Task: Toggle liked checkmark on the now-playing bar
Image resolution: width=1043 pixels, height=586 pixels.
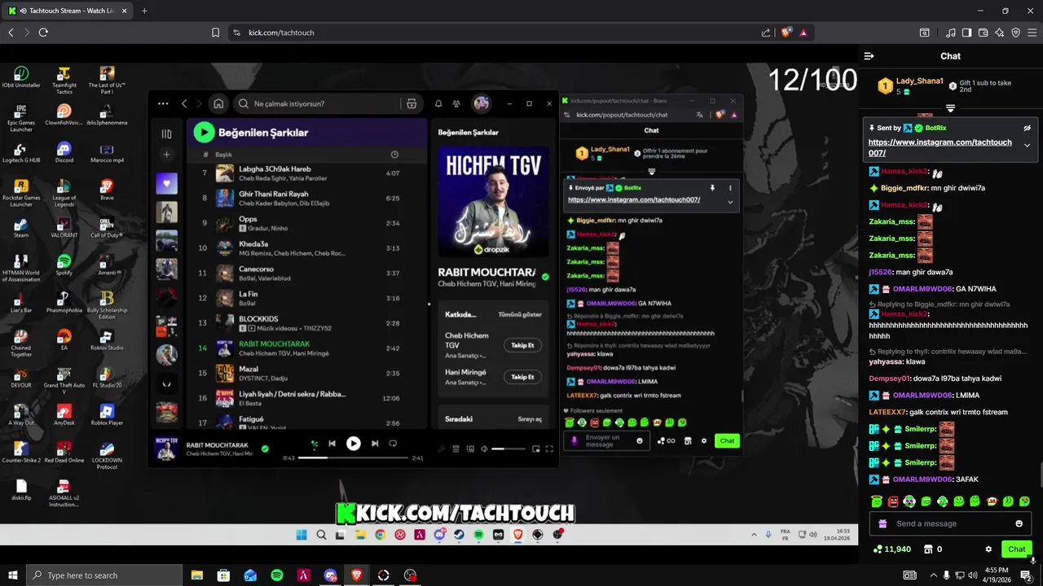Action: [x=265, y=448]
